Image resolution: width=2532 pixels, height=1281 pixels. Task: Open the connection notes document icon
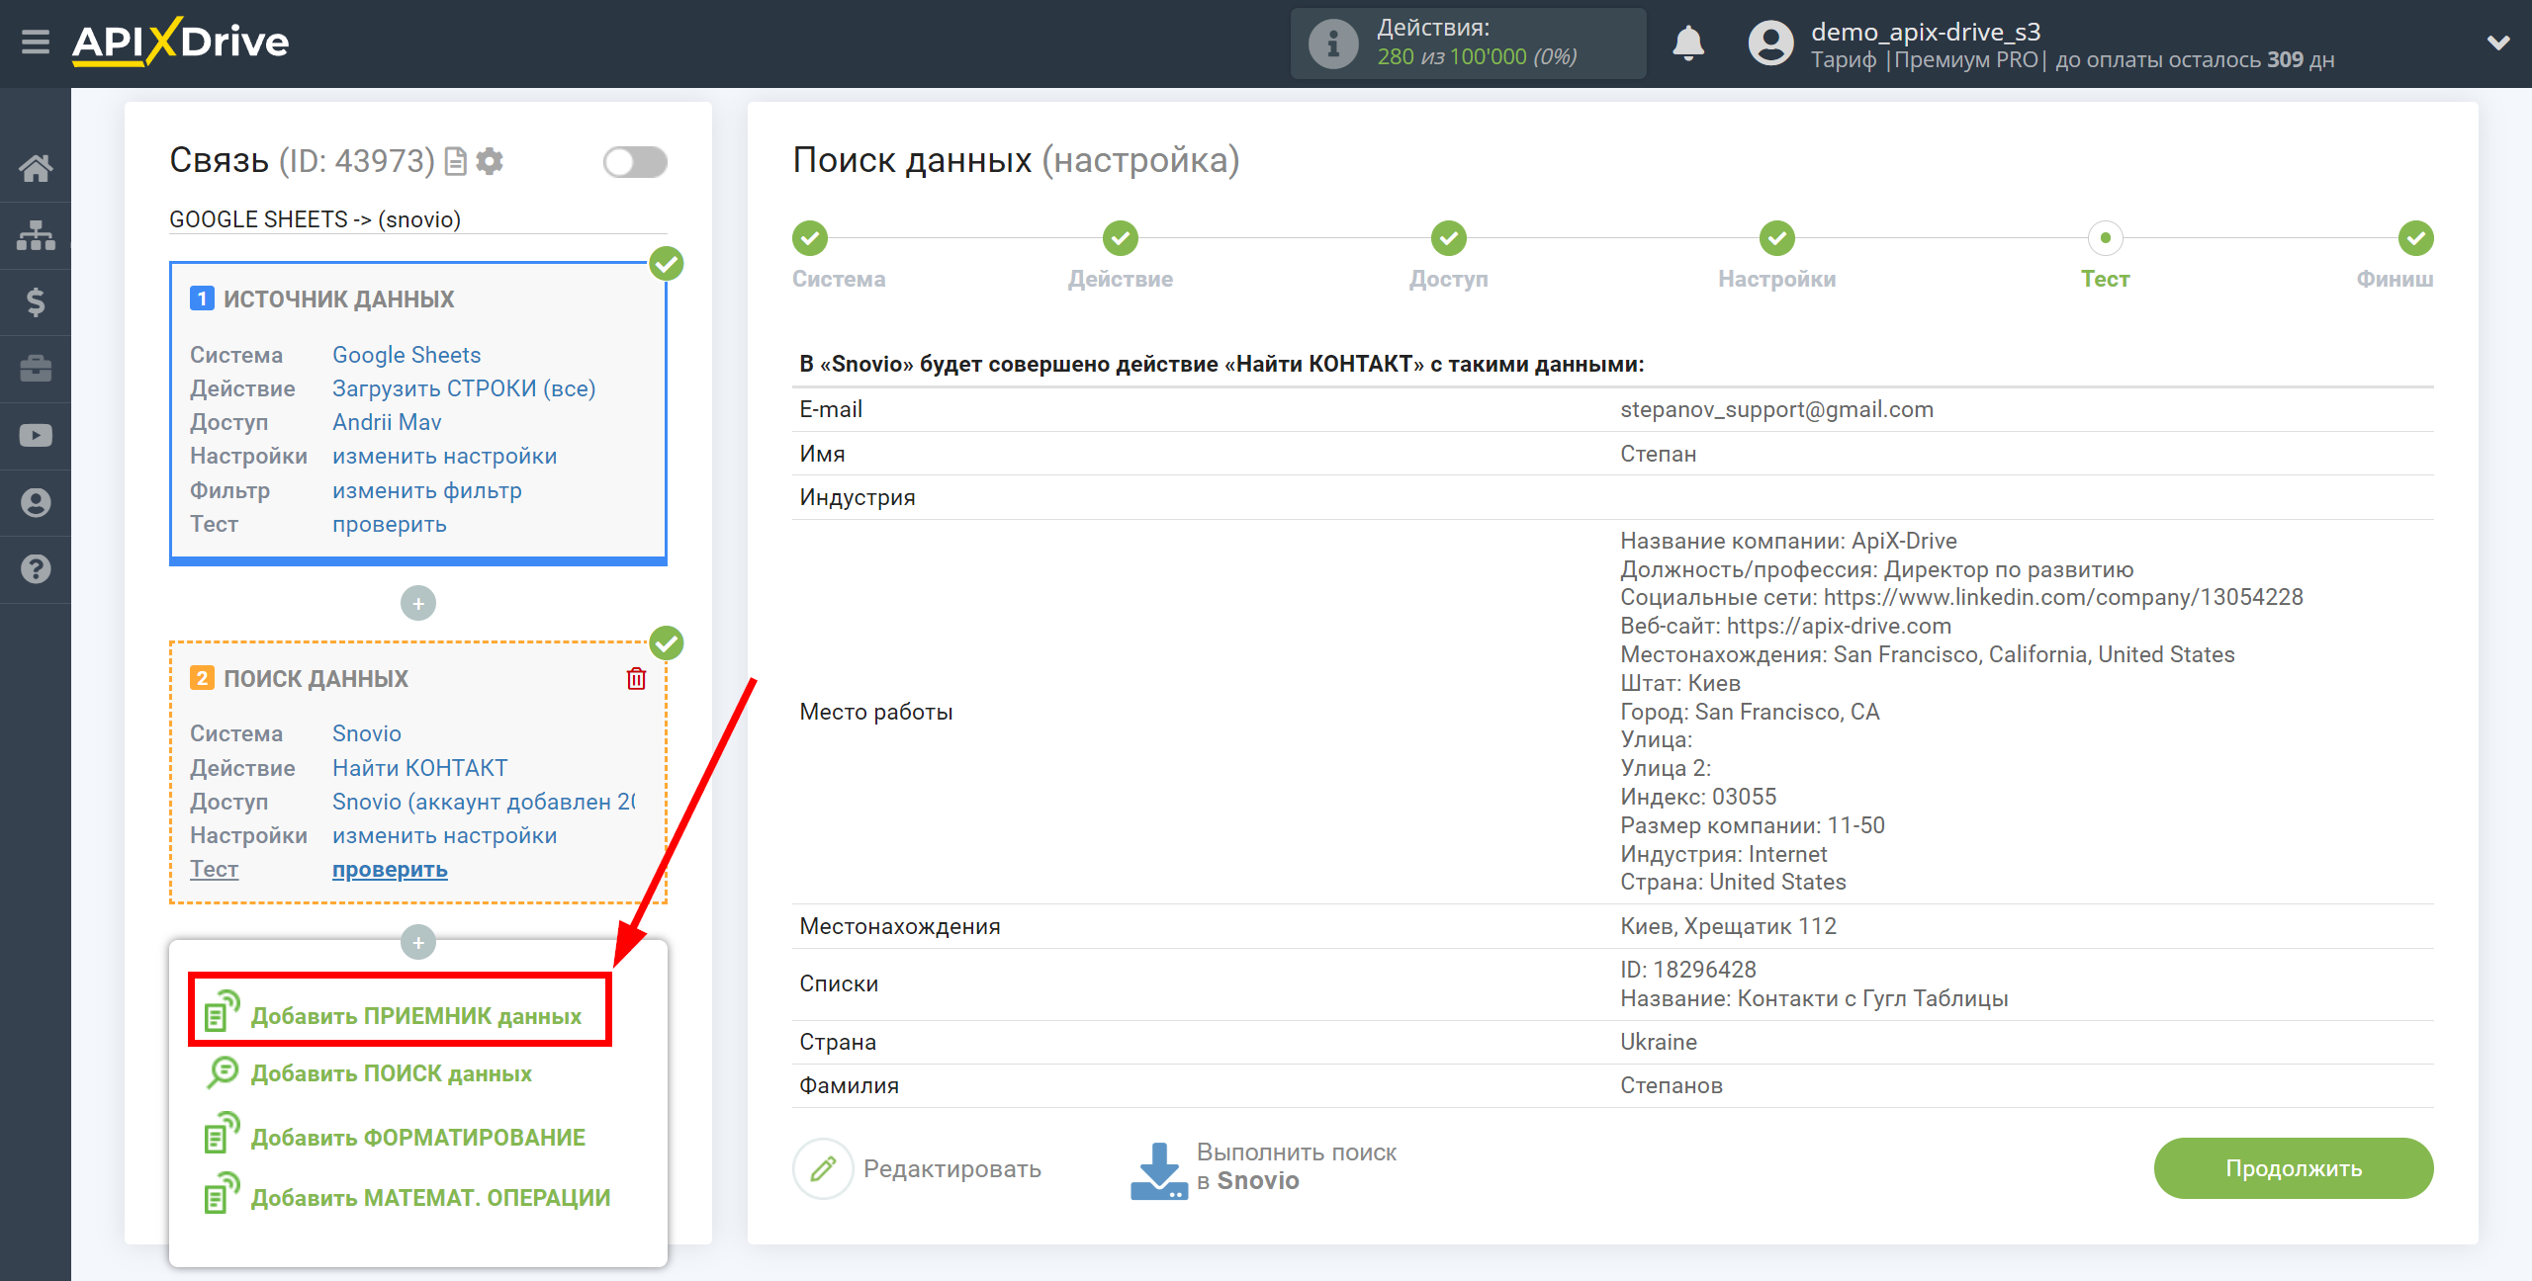[x=456, y=161]
